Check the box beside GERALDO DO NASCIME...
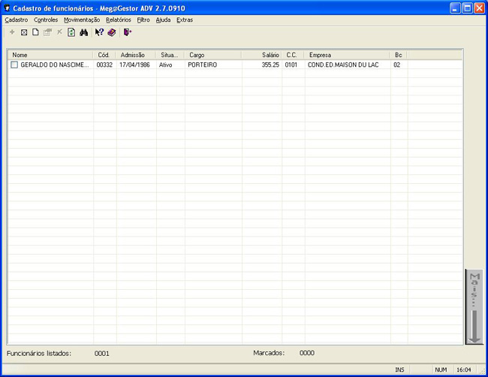 [x=14, y=65]
